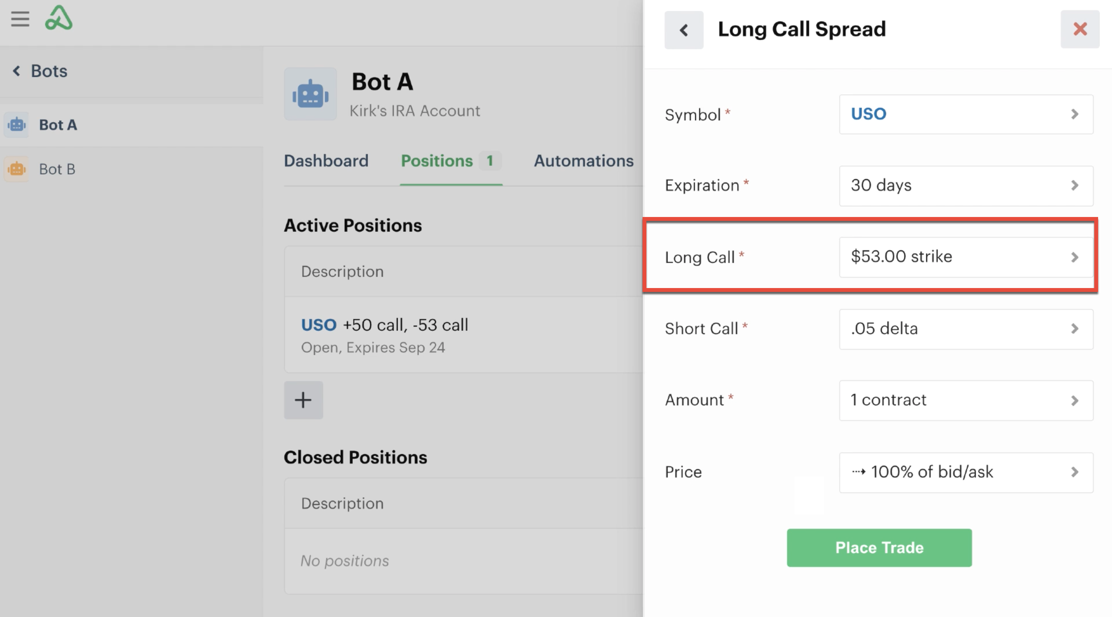Go back to Bots list
Screen dimensions: 1112x617
40,71
